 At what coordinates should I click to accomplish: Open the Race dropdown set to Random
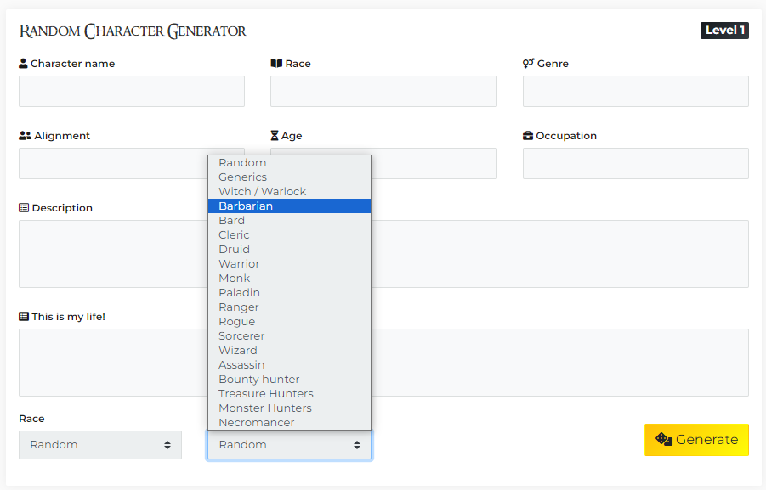click(100, 445)
